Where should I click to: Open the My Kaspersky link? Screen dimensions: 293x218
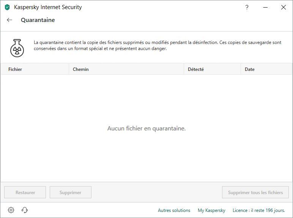211,210
